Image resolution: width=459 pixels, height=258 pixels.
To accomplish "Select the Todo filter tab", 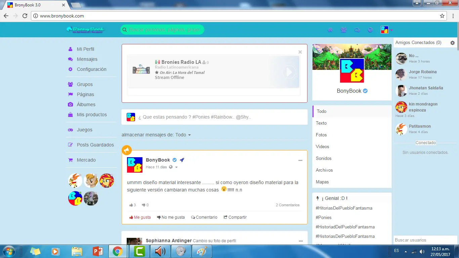I will coord(352,111).
